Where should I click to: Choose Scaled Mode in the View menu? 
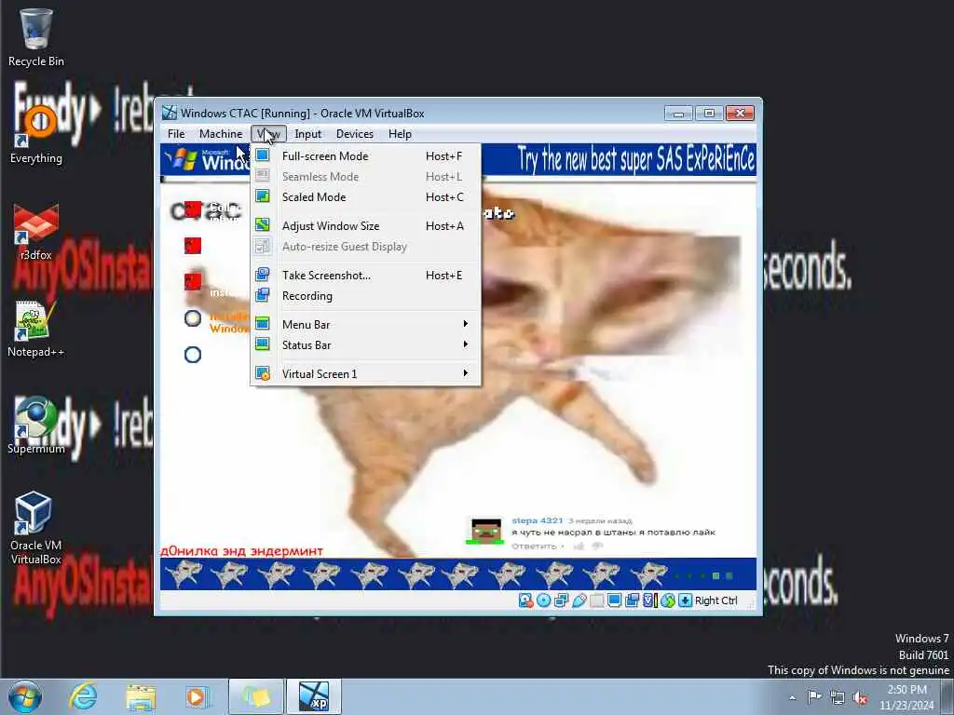[x=365, y=197]
